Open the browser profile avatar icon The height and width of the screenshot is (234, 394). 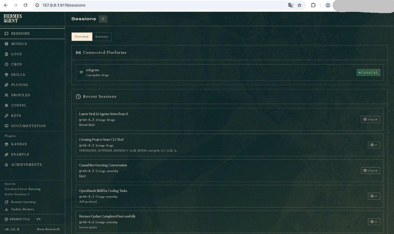328,5
